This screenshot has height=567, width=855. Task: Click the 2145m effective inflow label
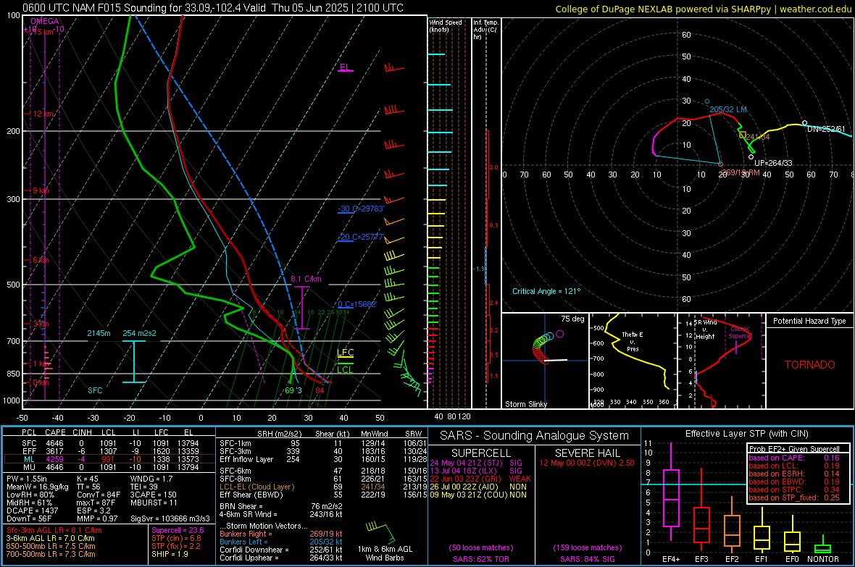pyautogui.click(x=99, y=333)
